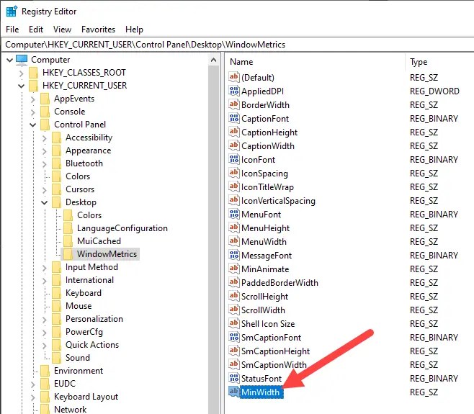Open the Help menu
The image size is (474, 414).
pos(134,30)
